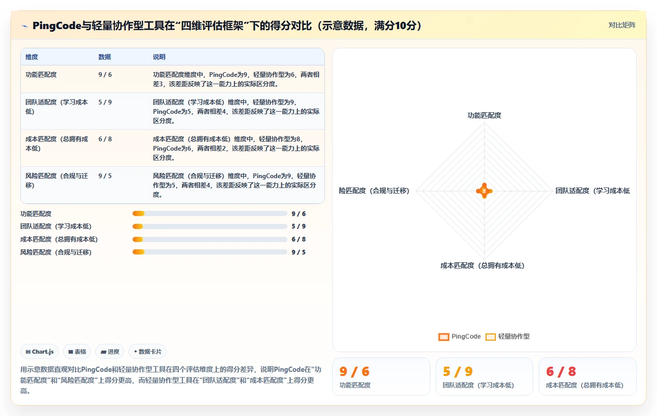The height and width of the screenshot is (416, 657).
Task: Open the 9 / 6 功能匹配度 data card
Action: point(381,377)
